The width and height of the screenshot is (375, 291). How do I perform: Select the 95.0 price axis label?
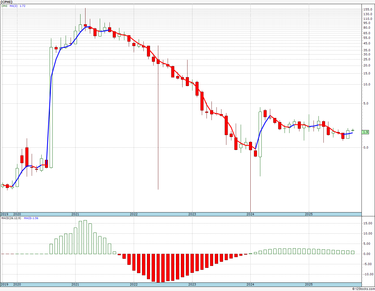367,23
